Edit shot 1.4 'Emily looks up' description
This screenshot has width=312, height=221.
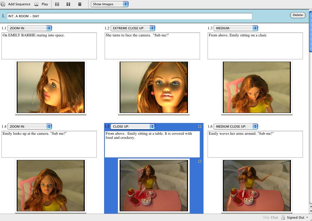coord(49,144)
